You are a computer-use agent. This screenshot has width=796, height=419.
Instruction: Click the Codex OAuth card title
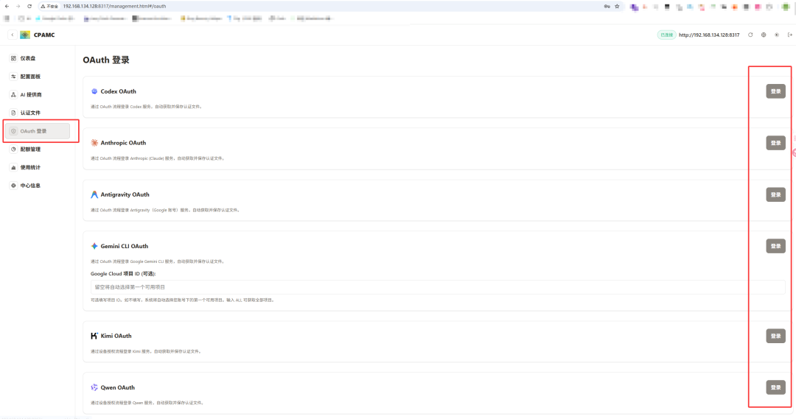(118, 91)
